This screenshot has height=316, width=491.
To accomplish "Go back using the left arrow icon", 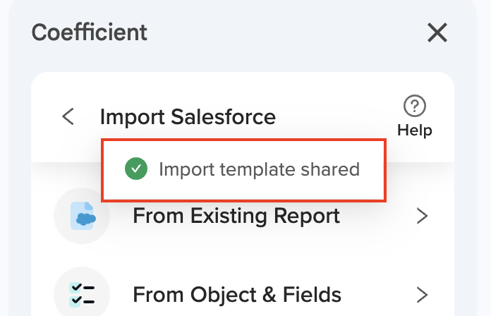I will pyautogui.click(x=68, y=116).
